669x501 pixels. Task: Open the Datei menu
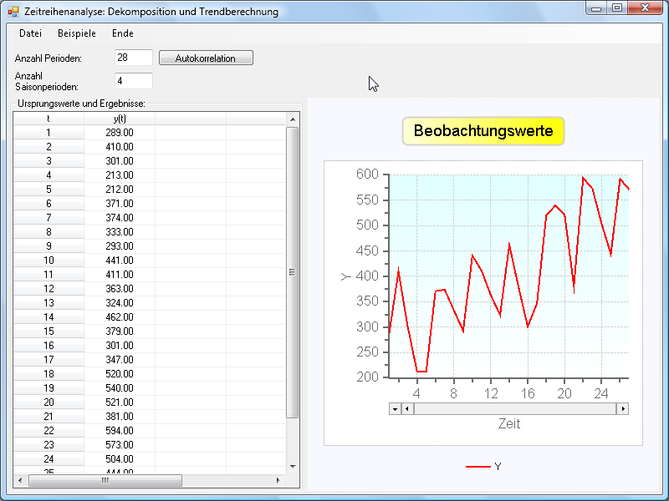click(x=30, y=33)
